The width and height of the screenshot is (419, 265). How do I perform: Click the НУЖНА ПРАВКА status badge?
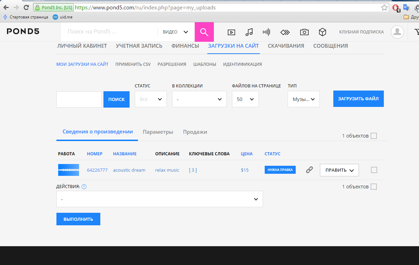click(x=280, y=170)
